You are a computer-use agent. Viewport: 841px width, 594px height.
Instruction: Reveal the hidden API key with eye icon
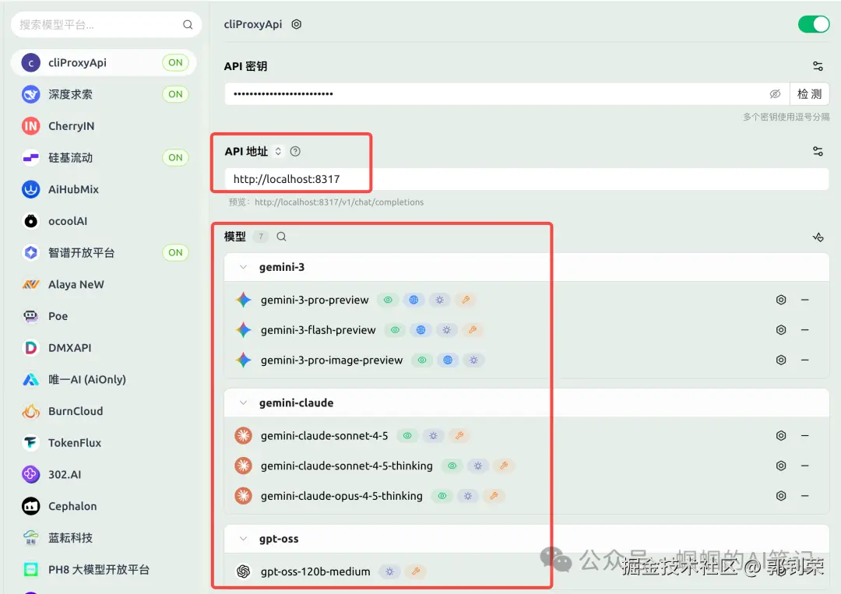pos(775,93)
